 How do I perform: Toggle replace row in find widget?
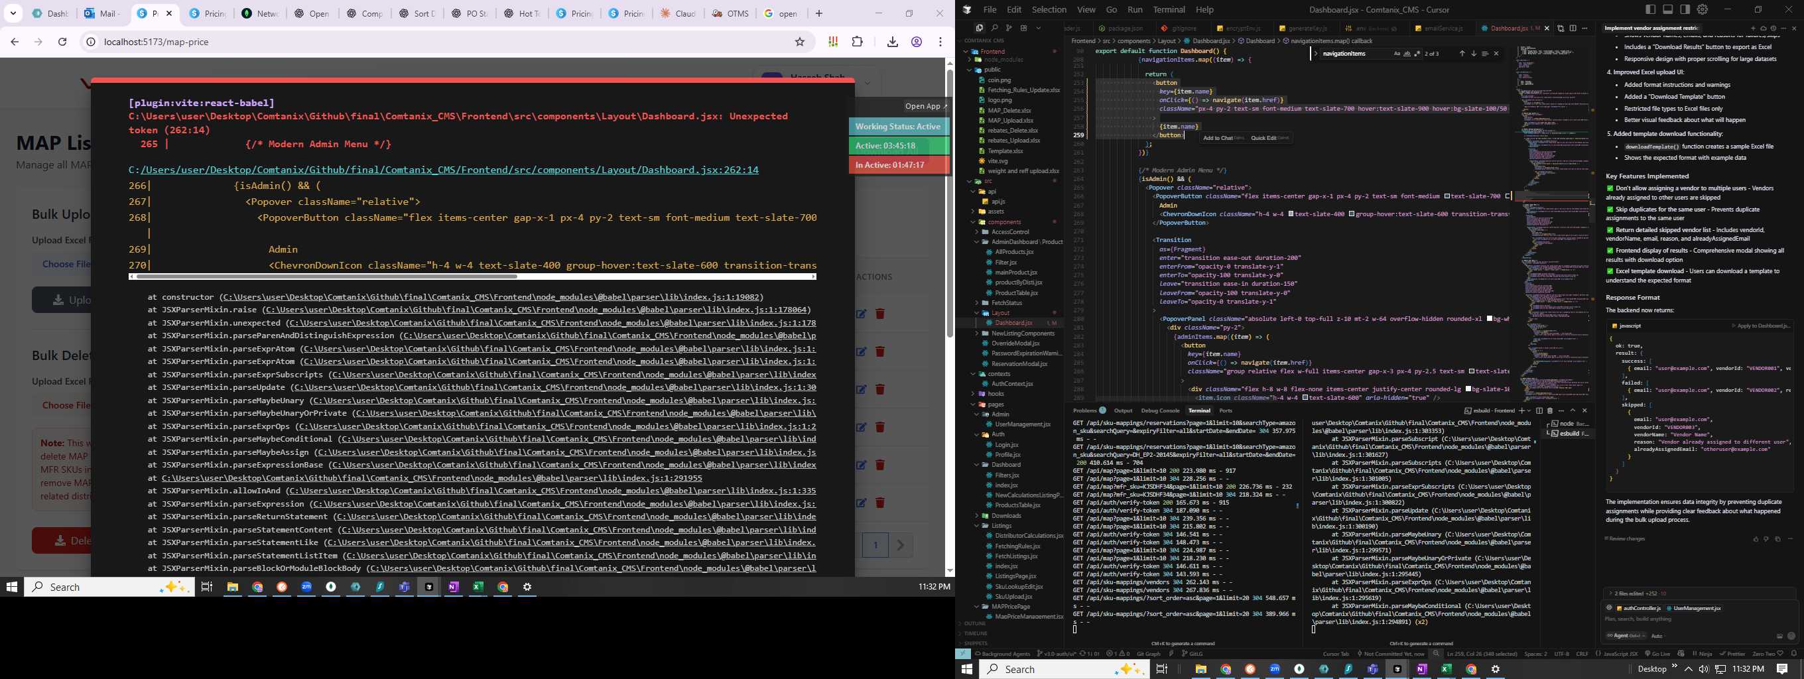tap(1317, 54)
